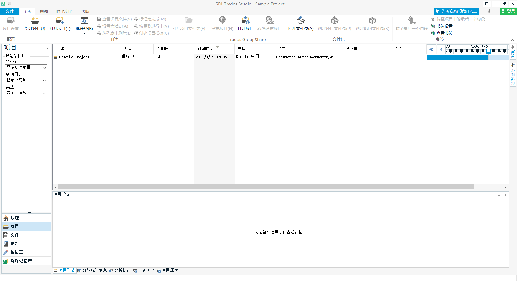Click timeline single-left arrow button
This screenshot has width=517, height=281.
[x=441, y=49]
